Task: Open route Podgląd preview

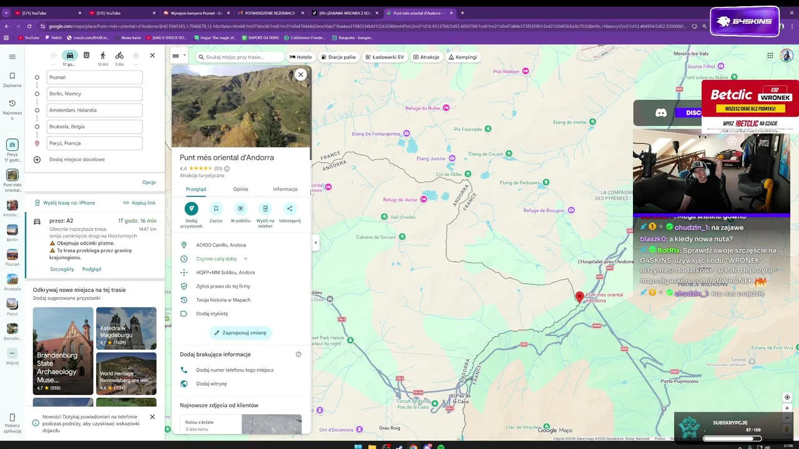Action: pos(91,269)
